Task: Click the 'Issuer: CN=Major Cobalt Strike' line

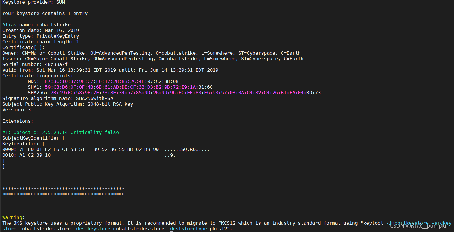Action: pos(153,59)
